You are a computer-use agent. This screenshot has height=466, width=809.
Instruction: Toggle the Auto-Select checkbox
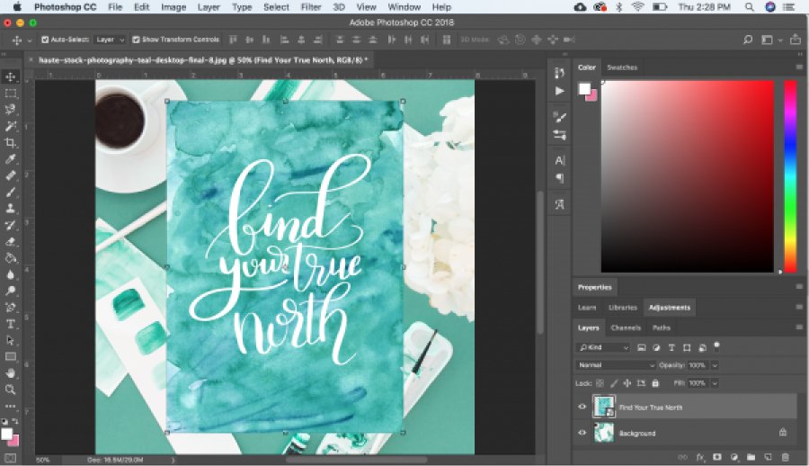[x=45, y=40]
